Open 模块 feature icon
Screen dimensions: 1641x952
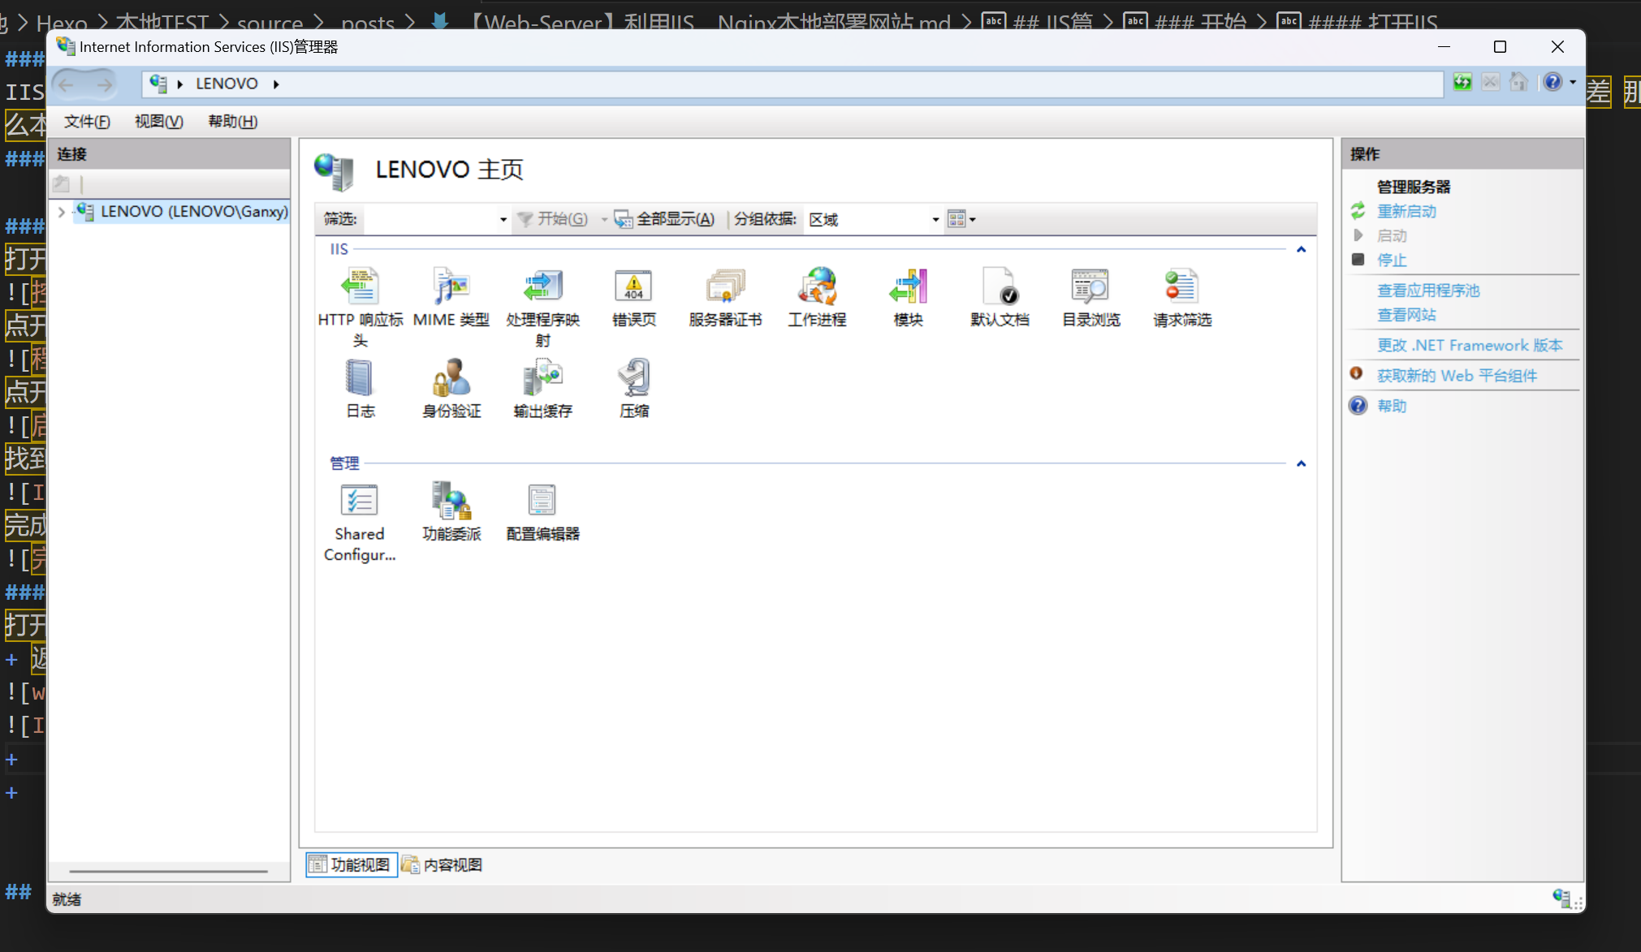(908, 297)
